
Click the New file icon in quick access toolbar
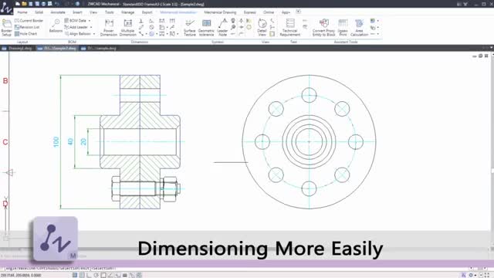tap(18, 4)
